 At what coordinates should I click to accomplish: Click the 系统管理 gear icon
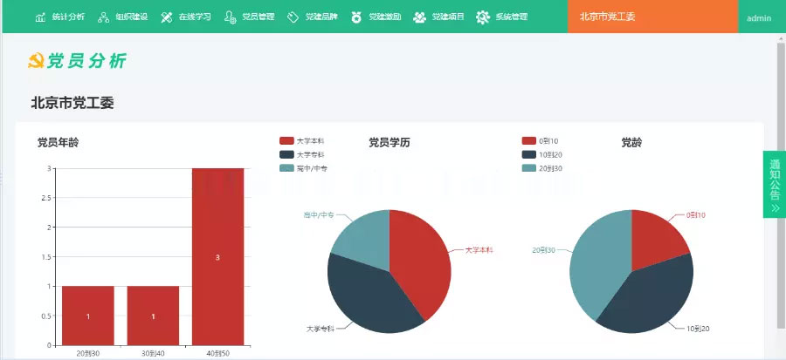click(x=483, y=17)
